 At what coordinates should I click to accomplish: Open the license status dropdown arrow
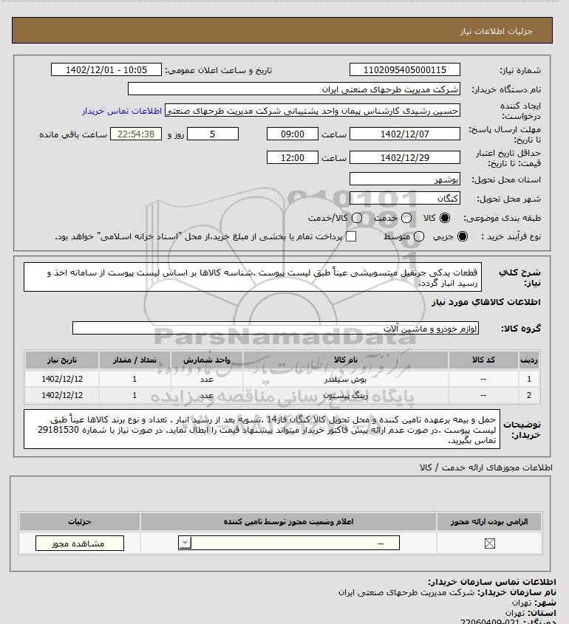[x=185, y=543]
